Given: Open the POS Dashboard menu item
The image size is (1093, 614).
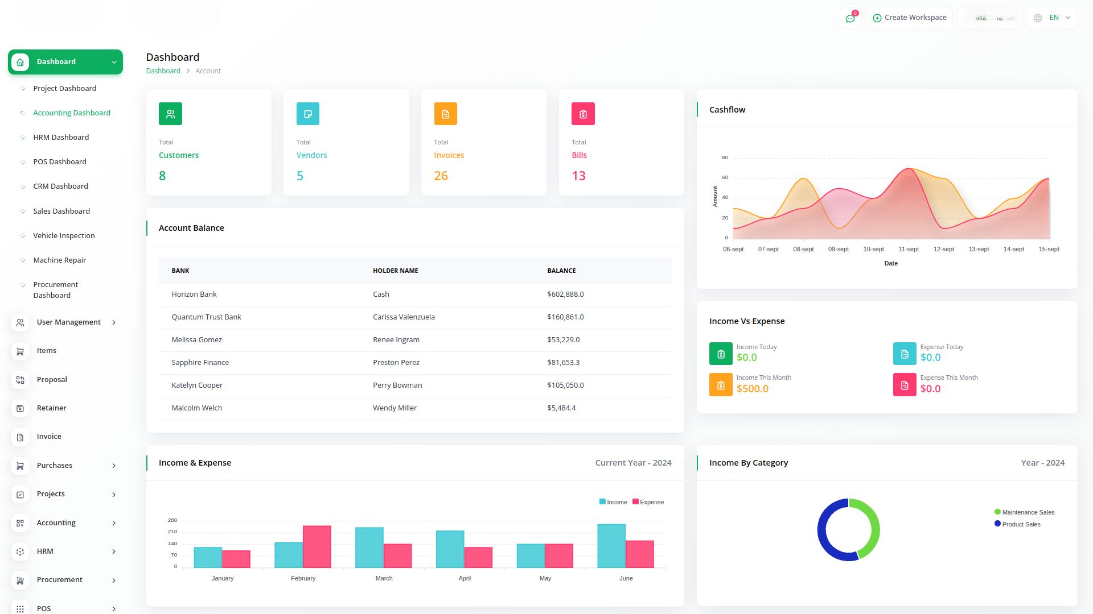Looking at the screenshot, I should (x=60, y=162).
